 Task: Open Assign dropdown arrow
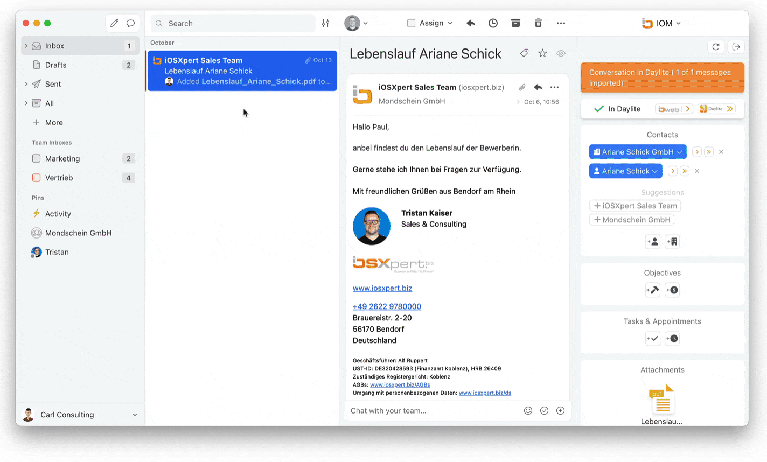point(450,24)
